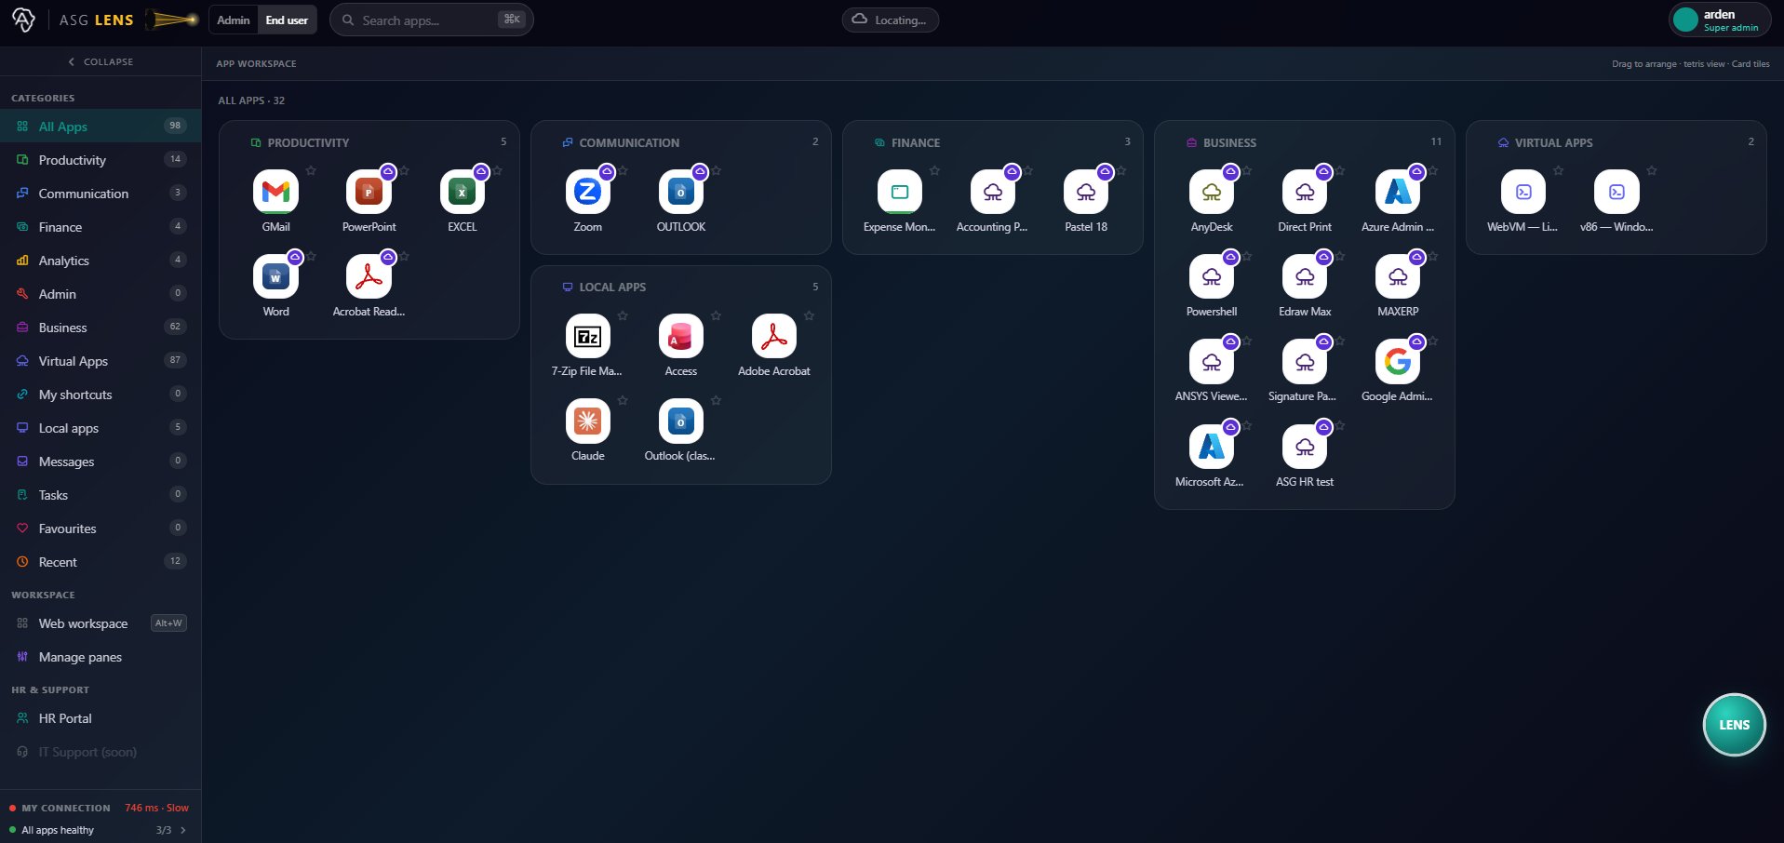Toggle favourite star on Claude

tap(623, 400)
